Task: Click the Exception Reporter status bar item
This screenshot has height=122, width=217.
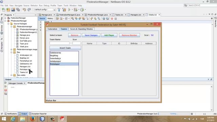Action: click(x=38, y=114)
